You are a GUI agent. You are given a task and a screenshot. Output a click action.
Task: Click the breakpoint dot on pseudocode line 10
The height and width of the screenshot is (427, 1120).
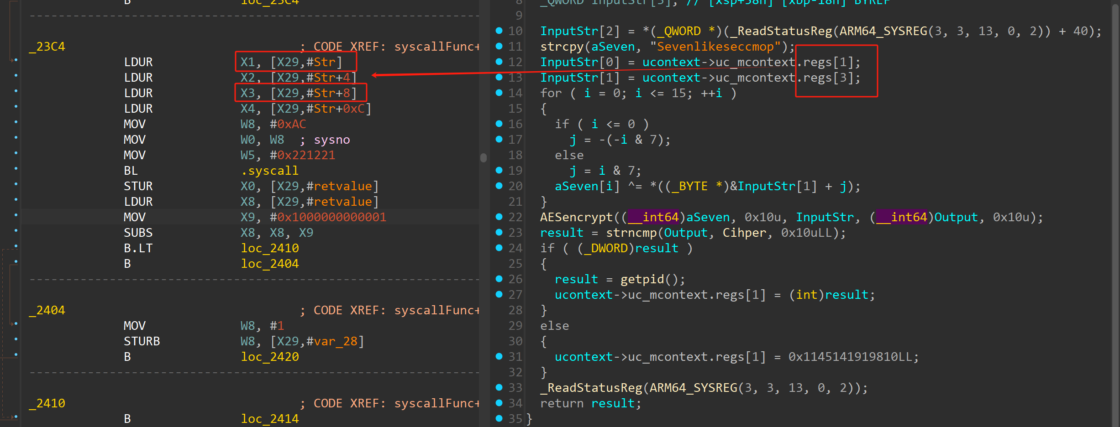(x=499, y=31)
